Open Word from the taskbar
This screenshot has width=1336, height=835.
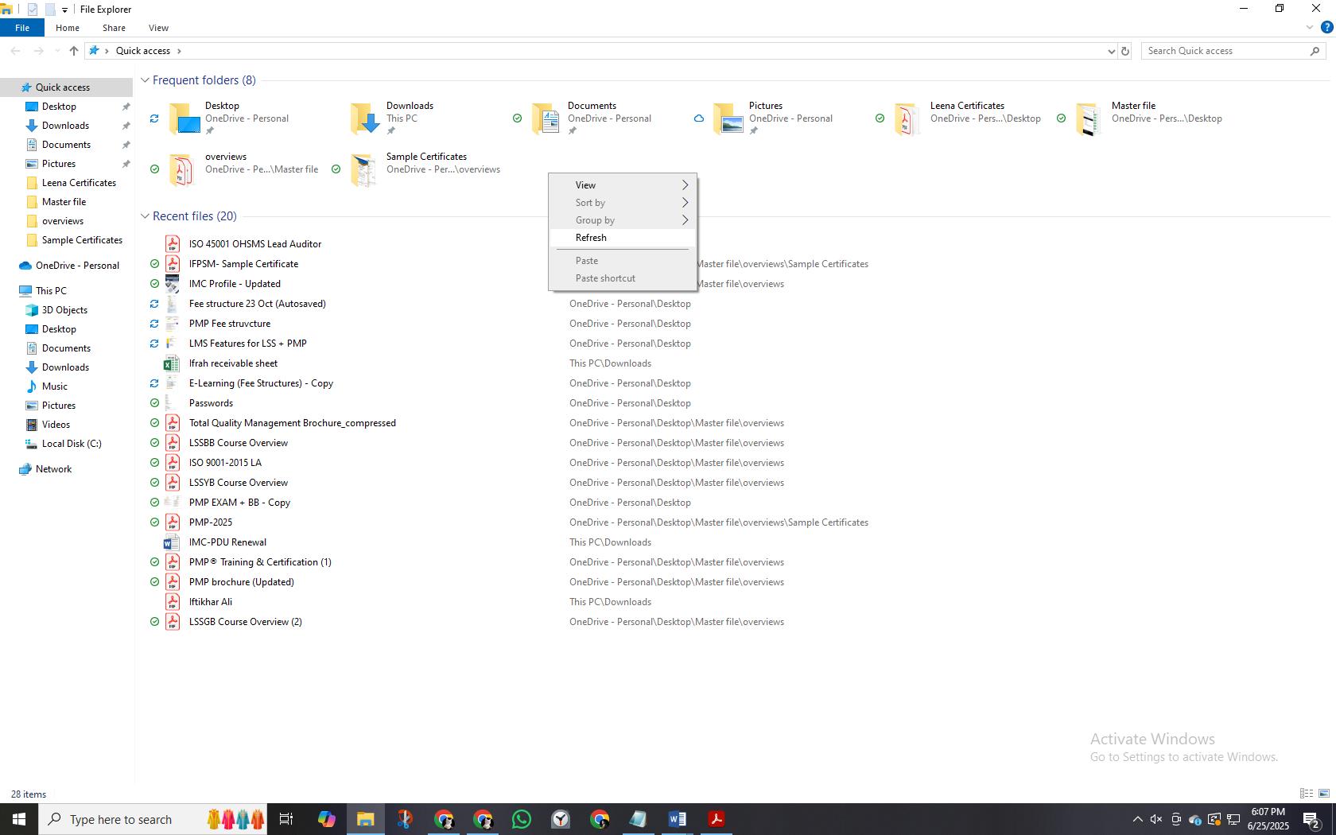coord(678,819)
